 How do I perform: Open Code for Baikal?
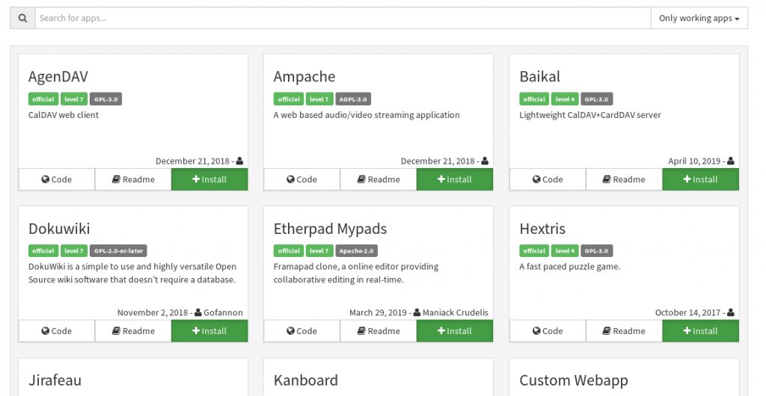(548, 179)
